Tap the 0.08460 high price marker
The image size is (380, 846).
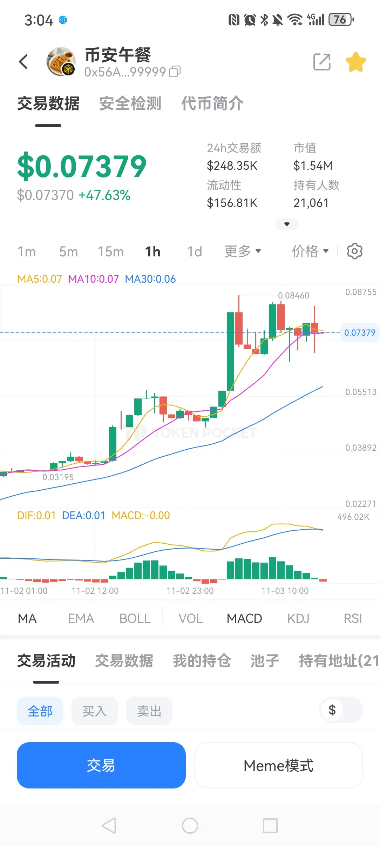pyautogui.click(x=294, y=296)
